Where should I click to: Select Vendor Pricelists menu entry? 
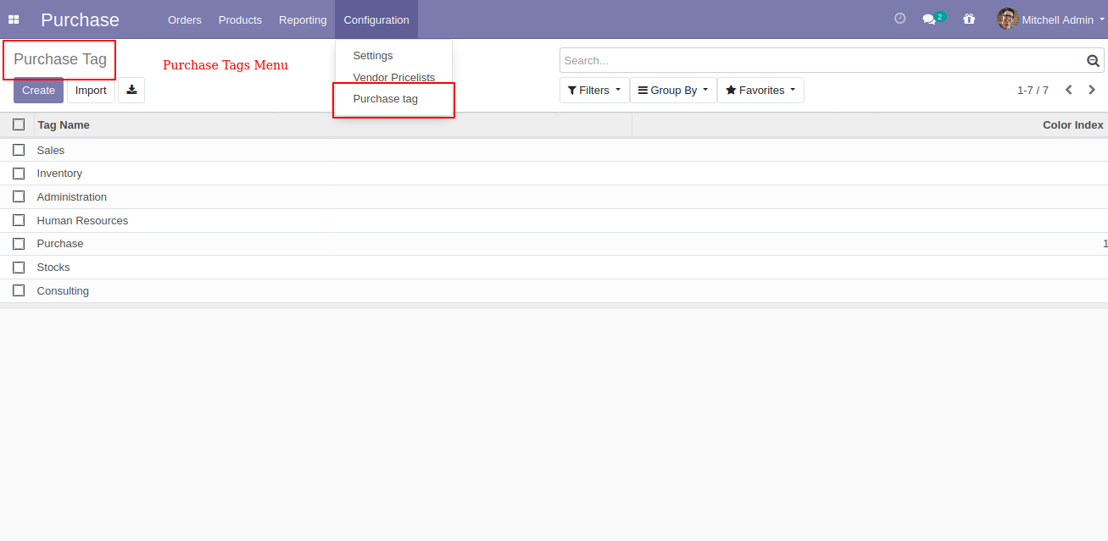click(394, 77)
